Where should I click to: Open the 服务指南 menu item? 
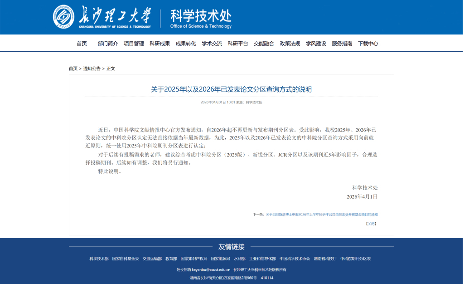click(342, 44)
